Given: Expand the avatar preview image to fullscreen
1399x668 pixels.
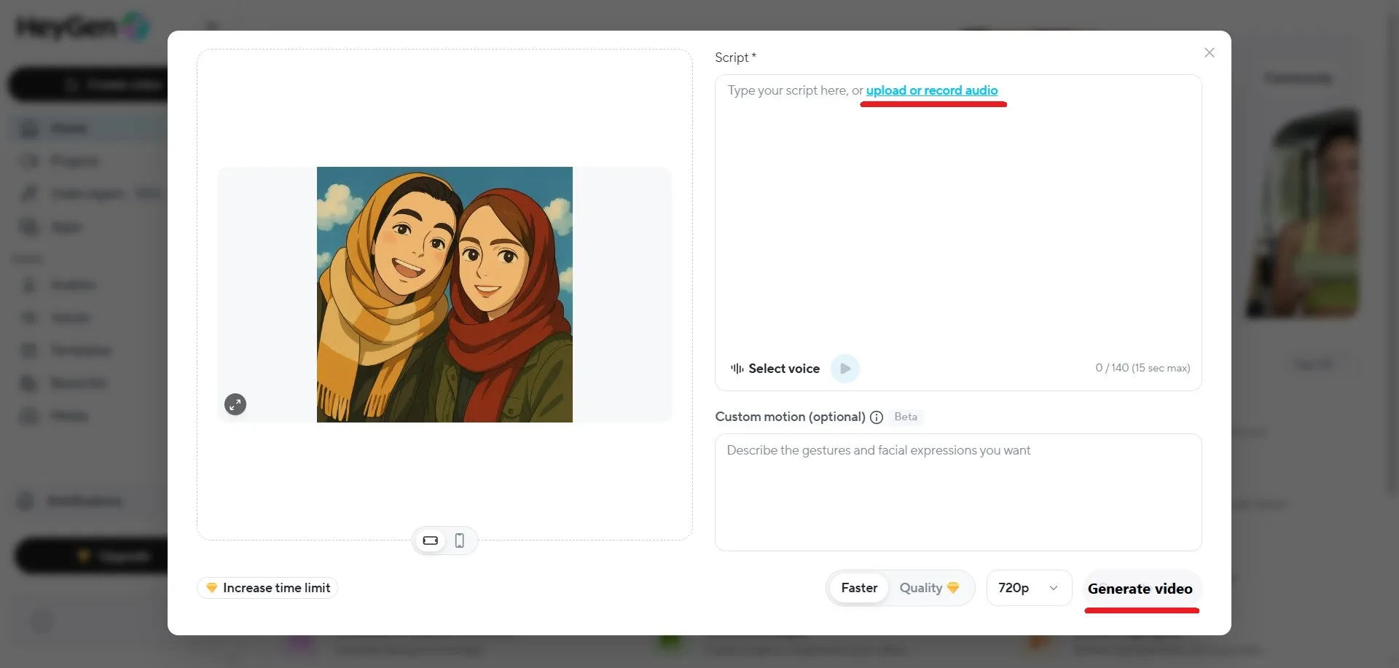Looking at the screenshot, I should [235, 404].
